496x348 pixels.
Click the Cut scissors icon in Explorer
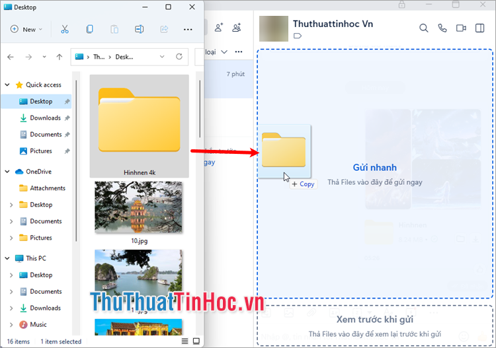tap(65, 29)
